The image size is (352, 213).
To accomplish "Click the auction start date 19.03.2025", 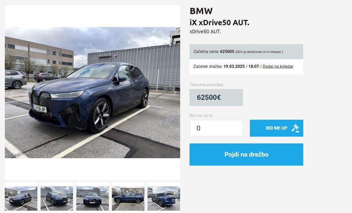I will pyautogui.click(x=234, y=66).
